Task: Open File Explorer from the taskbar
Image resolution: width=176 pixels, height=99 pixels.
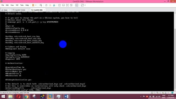Action: [10, 97]
